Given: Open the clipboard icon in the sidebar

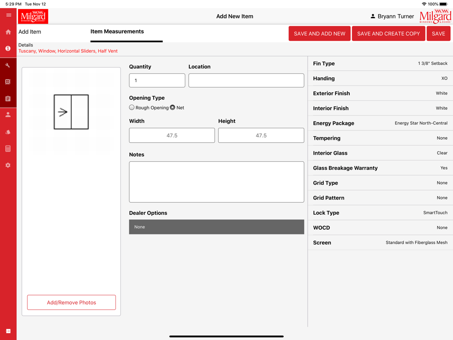Looking at the screenshot, I should coord(8,98).
